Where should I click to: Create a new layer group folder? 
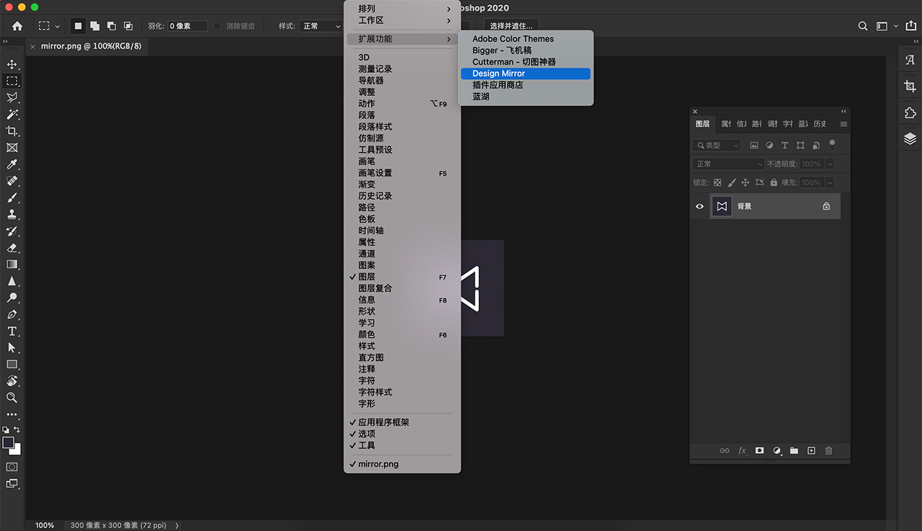pos(794,450)
